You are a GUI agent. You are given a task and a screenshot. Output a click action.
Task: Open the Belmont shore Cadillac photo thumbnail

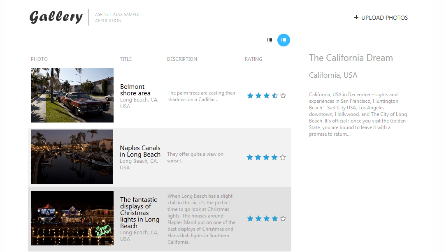pyautogui.click(x=72, y=95)
